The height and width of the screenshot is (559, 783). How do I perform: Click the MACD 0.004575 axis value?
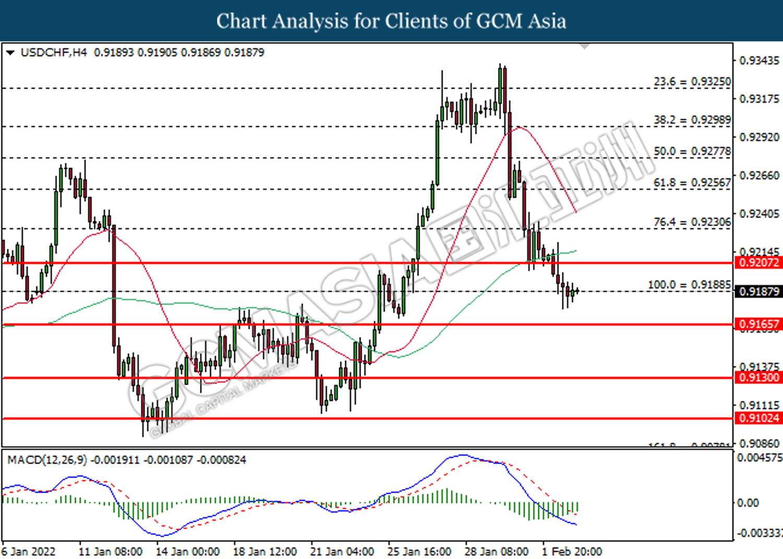click(760, 458)
